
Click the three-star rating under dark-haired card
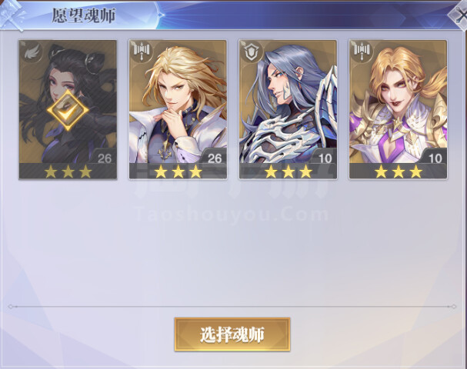click(x=68, y=171)
